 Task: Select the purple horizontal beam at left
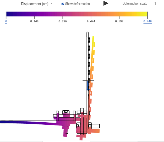pos(26,122)
